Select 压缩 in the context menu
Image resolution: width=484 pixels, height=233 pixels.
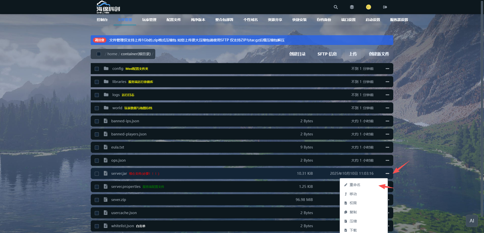pos(353,221)
